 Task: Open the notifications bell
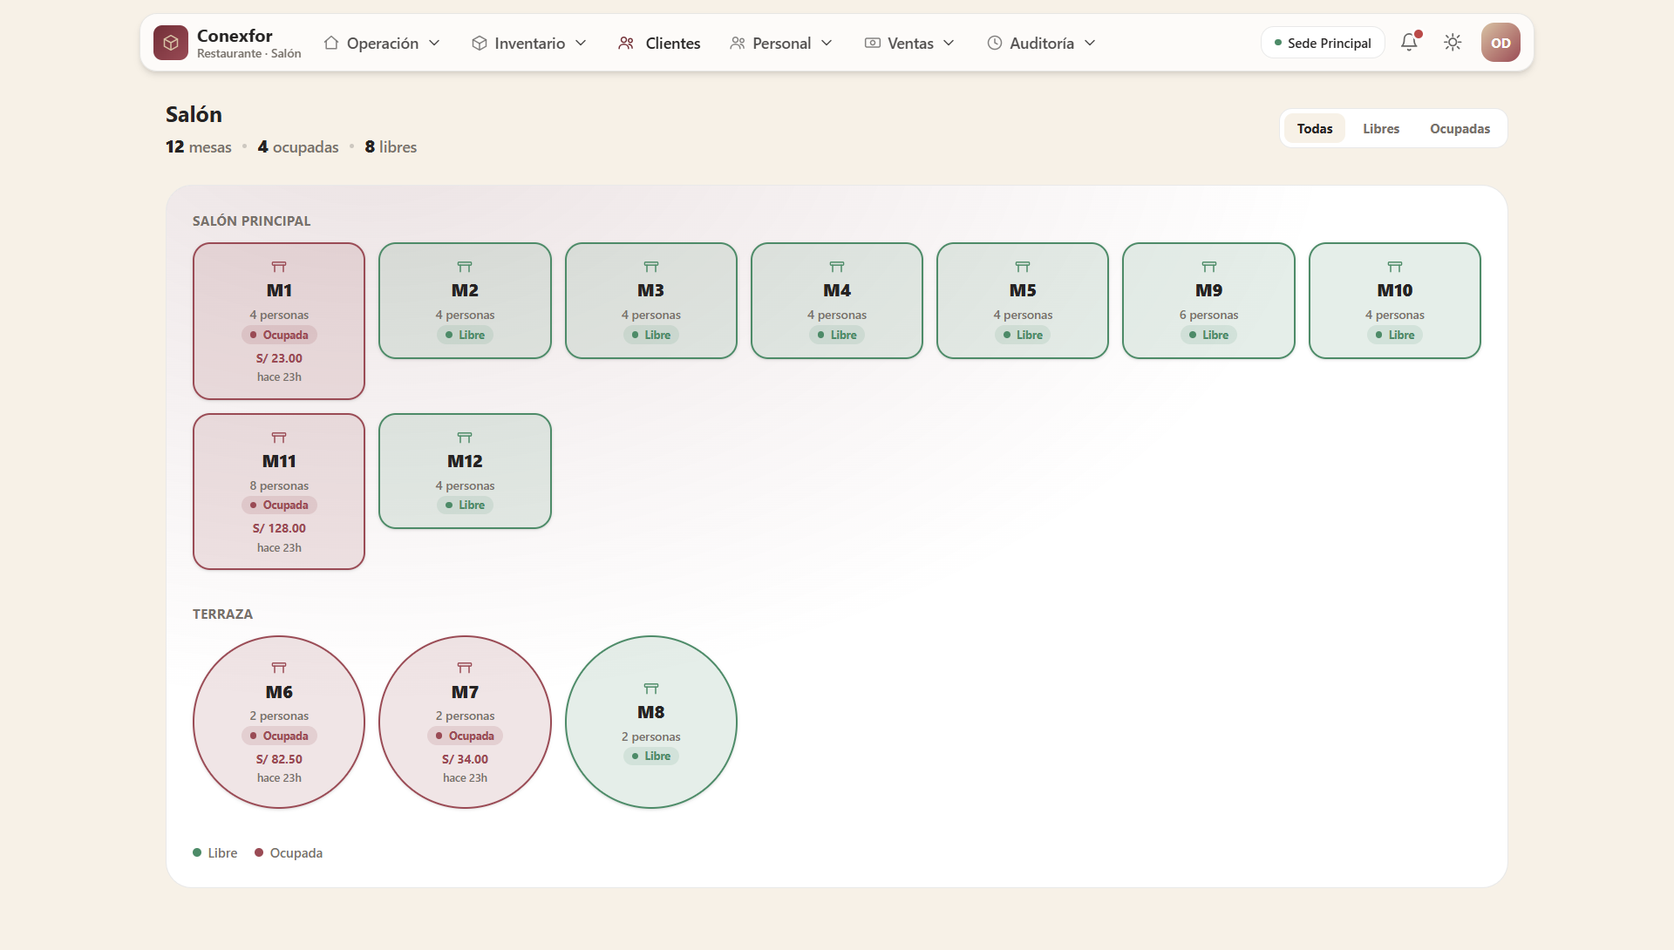click(x=1410, y=42)
